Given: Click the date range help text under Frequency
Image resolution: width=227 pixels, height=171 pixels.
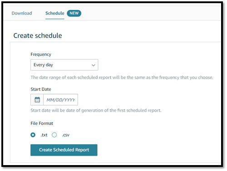Looking at the screenshot, I should tap(122, 78).
